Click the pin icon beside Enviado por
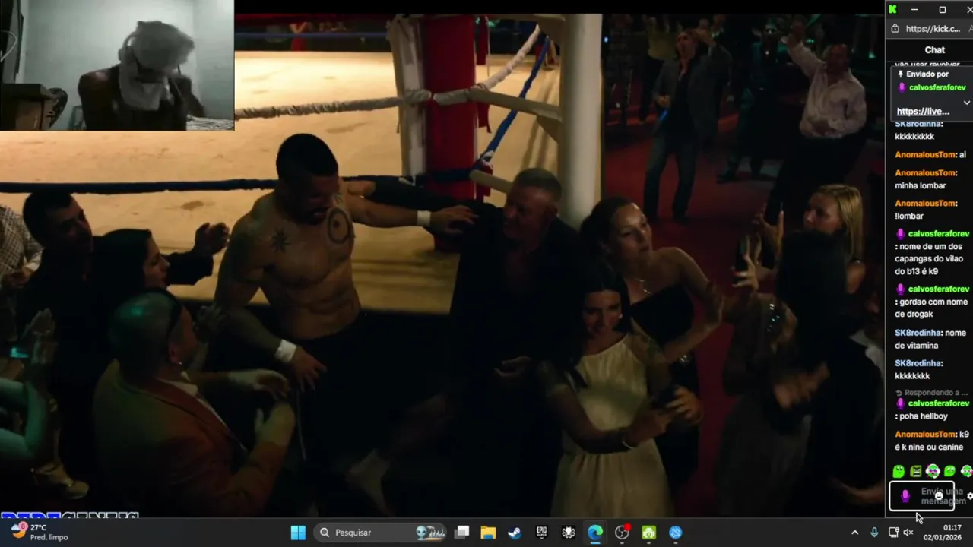This screenshot has height=547, width=973. point(901,74)
